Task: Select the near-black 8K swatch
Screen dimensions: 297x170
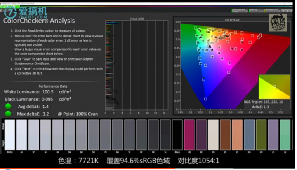Action: point(153,135)
